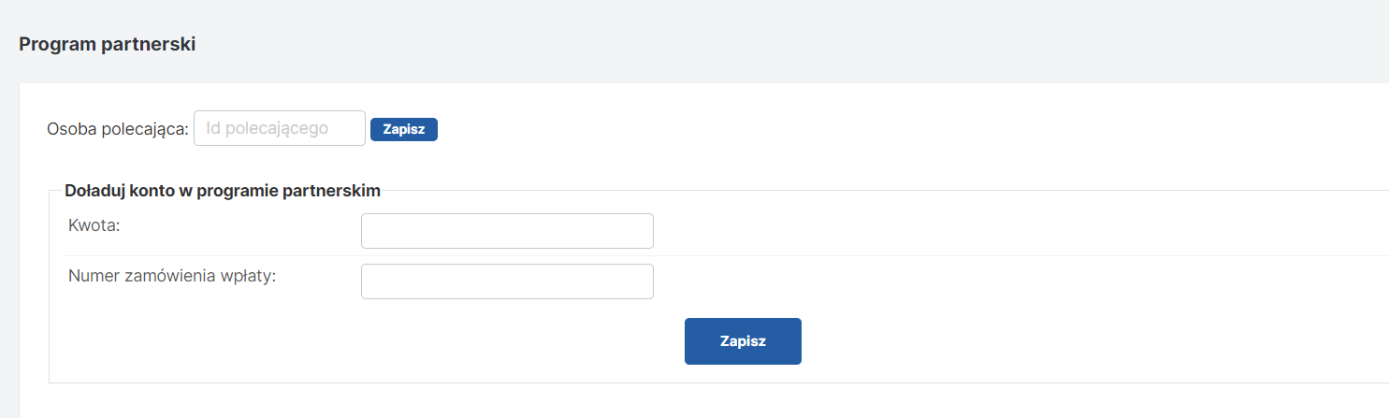Click empty white space right of small Zapisz button

(x=748, y=129)
